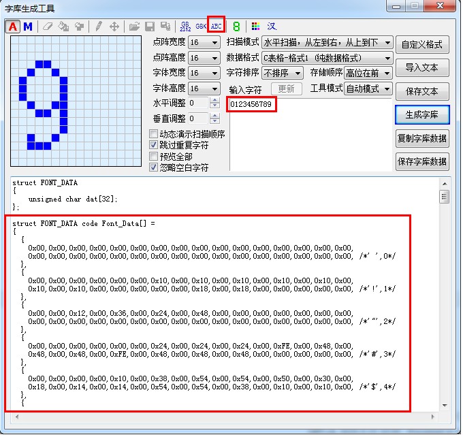Click the code scrollbar up arrow
This screenshot has width=463, height=437.
(x=445, y=184)
